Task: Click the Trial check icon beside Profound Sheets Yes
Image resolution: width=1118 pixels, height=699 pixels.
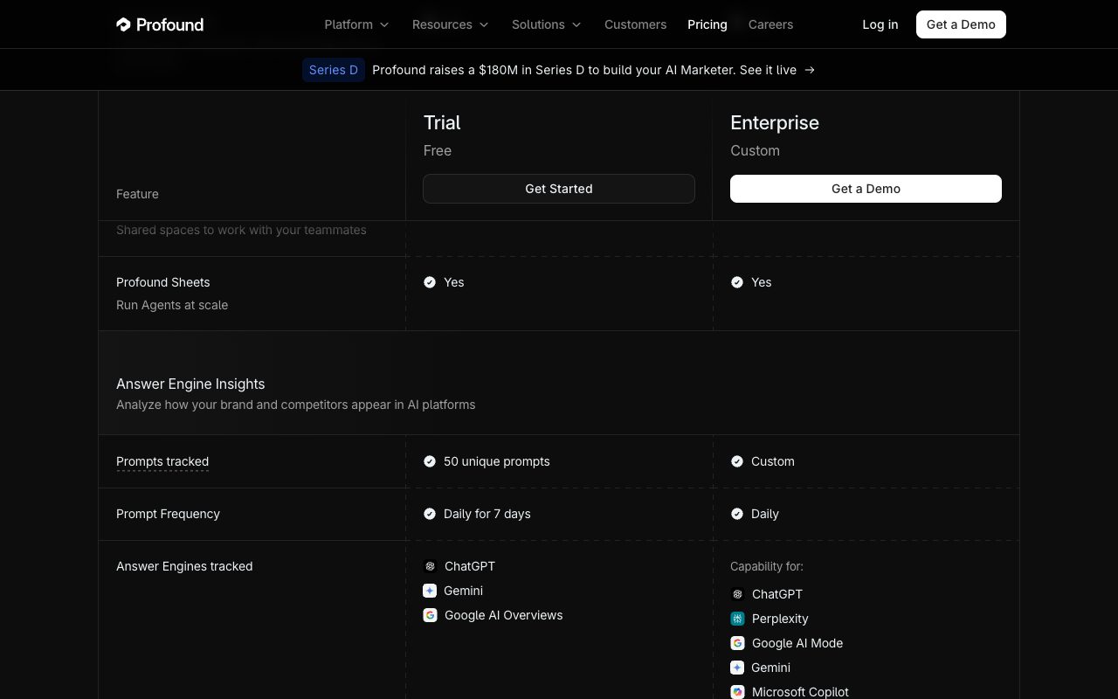Action: [x=430, y=282]
